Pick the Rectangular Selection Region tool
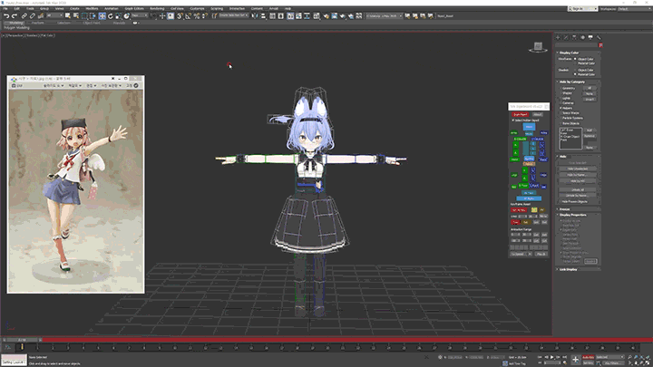This screenshot has width=653, height=367. (x=84, y=15)
